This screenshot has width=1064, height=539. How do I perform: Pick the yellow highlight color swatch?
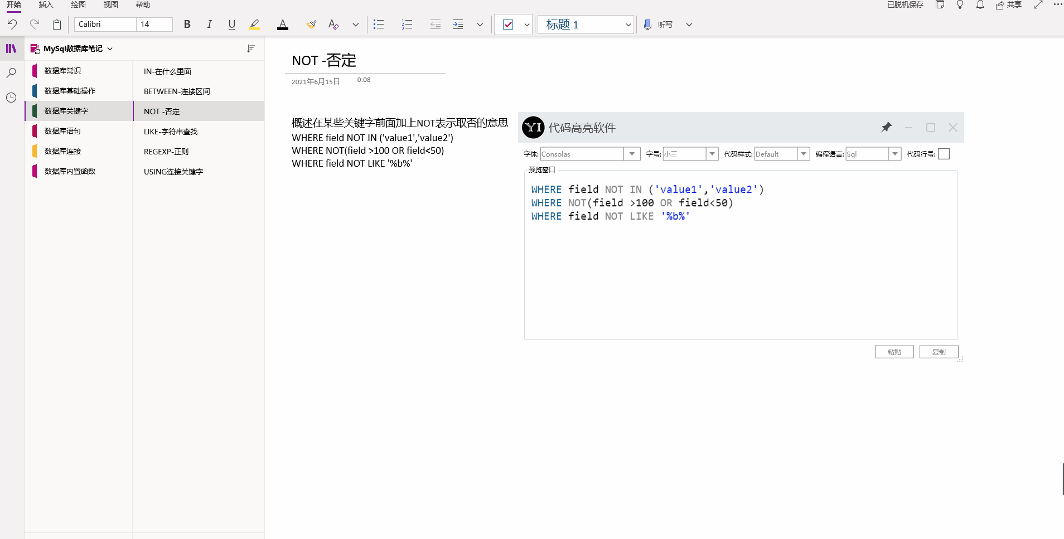pos(254,24)
